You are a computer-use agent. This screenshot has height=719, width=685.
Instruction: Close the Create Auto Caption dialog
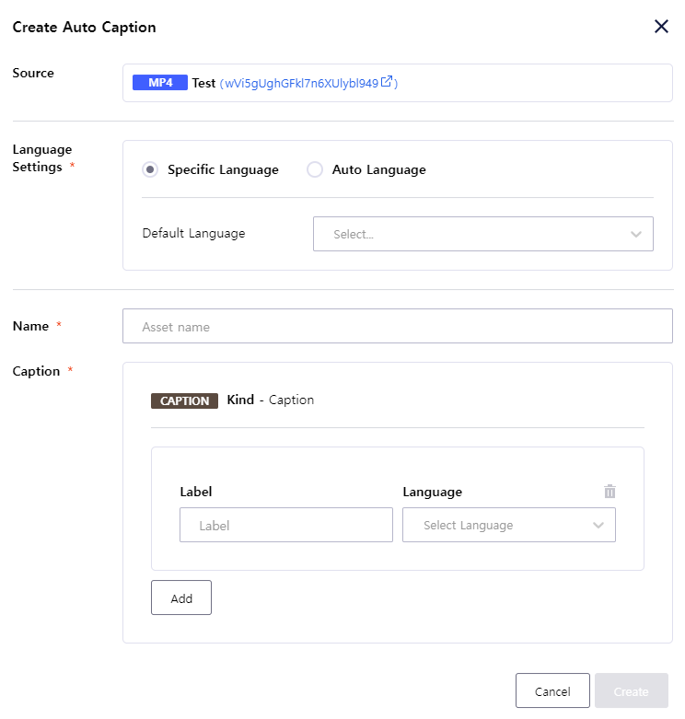click(x=661, y=27)
